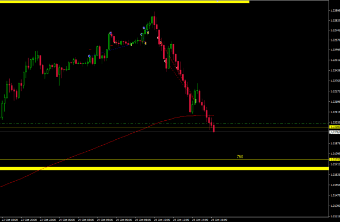Click the chart shift triangle marker at top

(217, 1)
